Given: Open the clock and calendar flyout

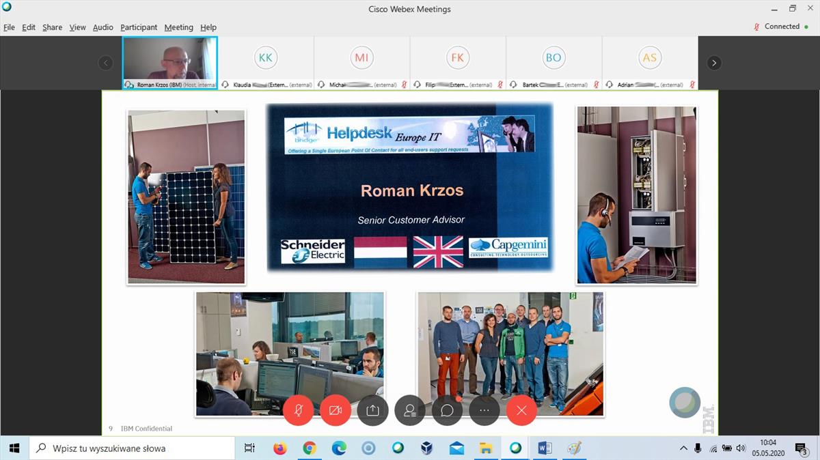Looking at the screenshot, I should click(767, 448).
